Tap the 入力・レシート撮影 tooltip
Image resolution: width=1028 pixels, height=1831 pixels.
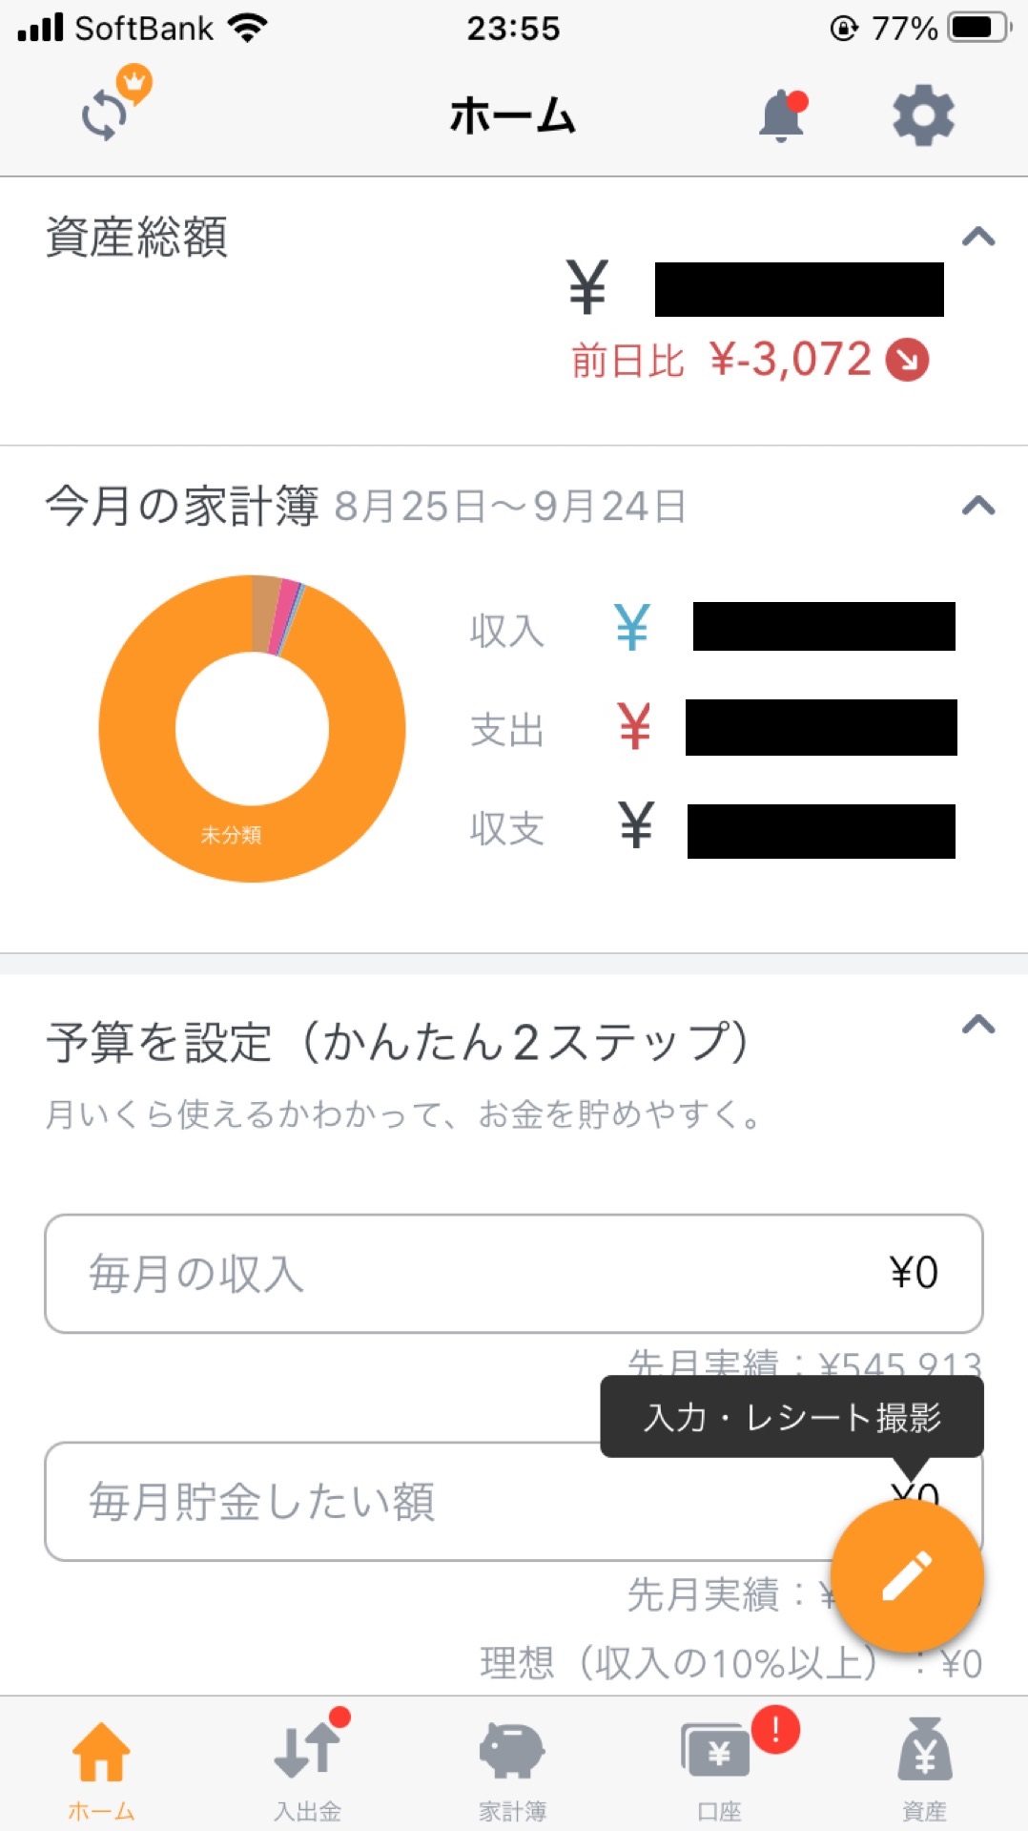click(792, 1417)
